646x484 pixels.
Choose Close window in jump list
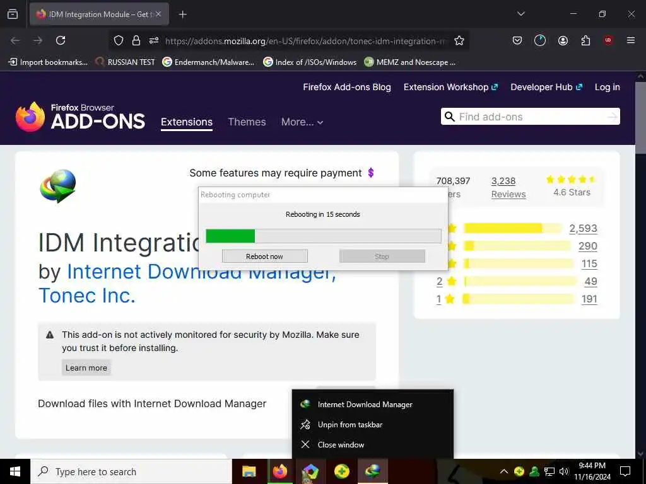coord(372,444)
